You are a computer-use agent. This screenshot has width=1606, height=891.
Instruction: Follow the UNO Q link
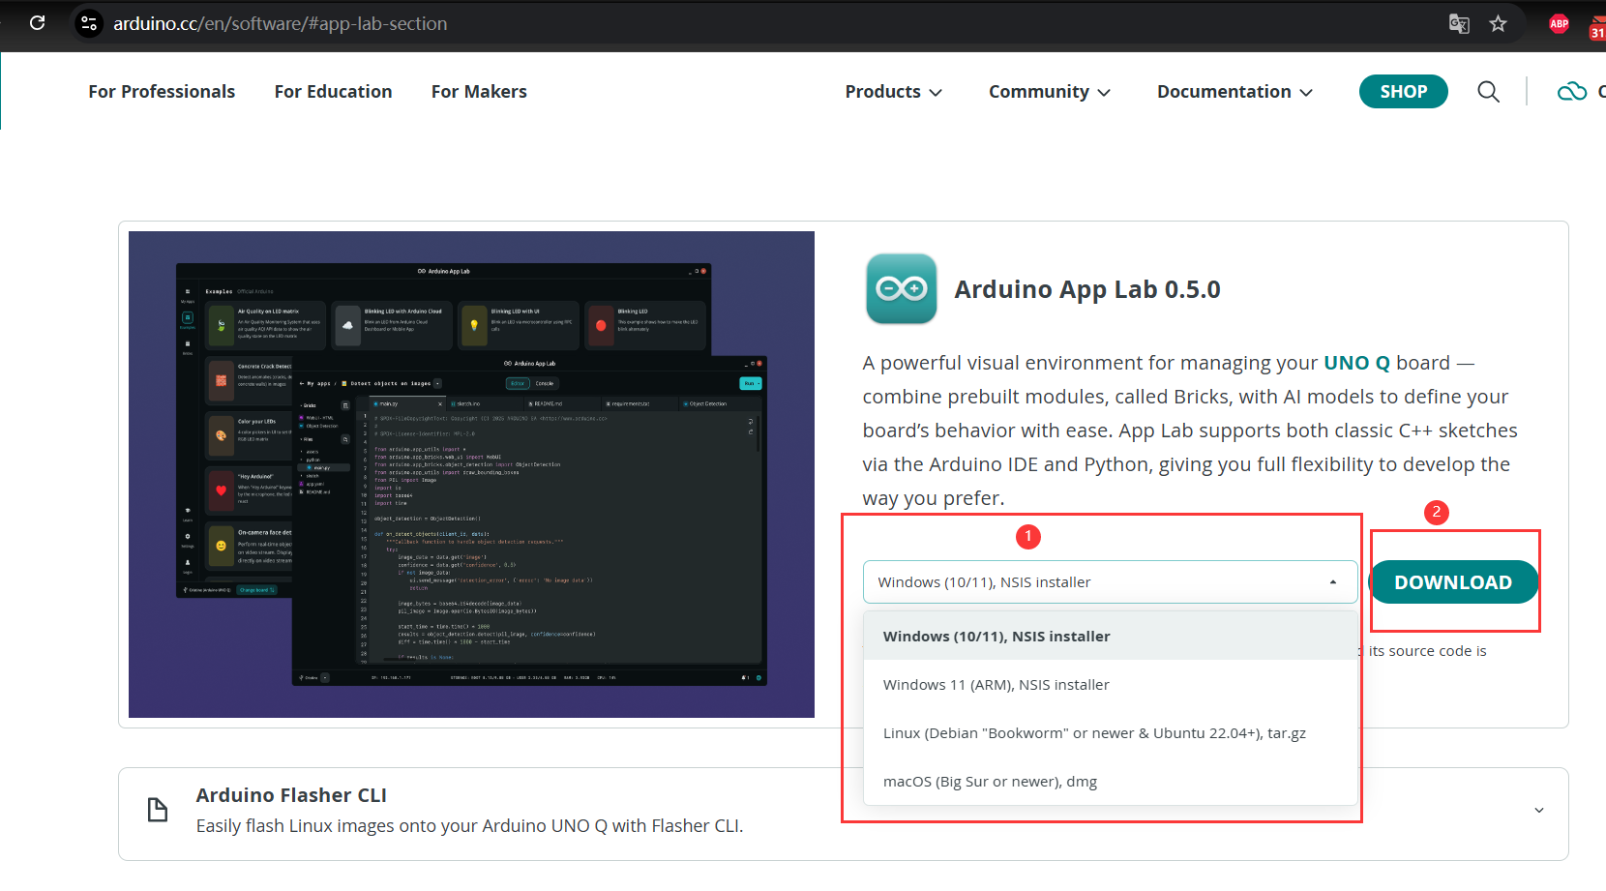[1356, 363]
